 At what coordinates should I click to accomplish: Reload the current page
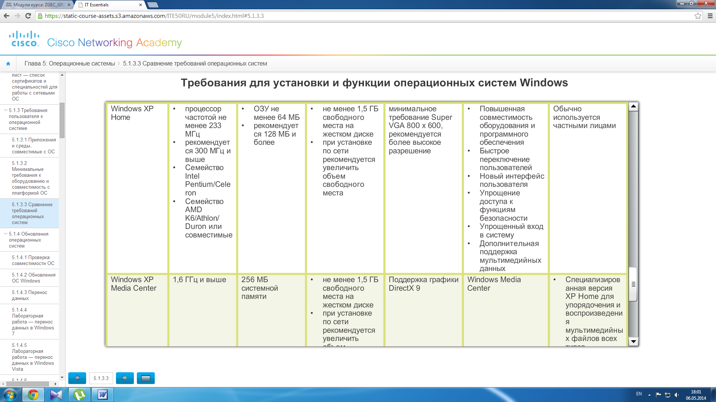coord(28,16)
